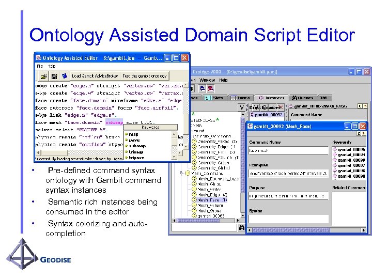This screenshot has width=372, height=279.
Task: Select Mesh_Boundary_Layer class in the tree
Action: (x=216, y=179)
